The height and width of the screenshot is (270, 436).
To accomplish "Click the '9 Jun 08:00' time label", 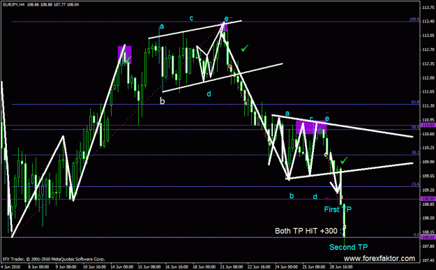I will [66, 267].
